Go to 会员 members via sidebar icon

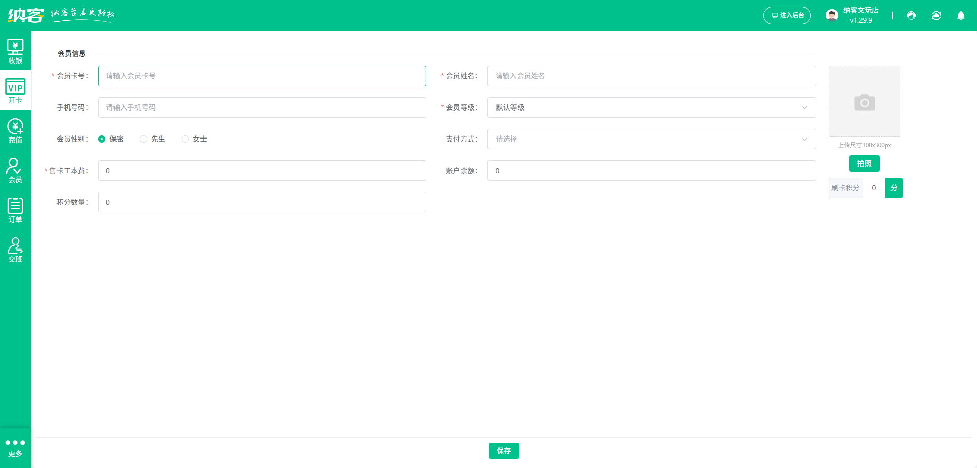point(15,171)
